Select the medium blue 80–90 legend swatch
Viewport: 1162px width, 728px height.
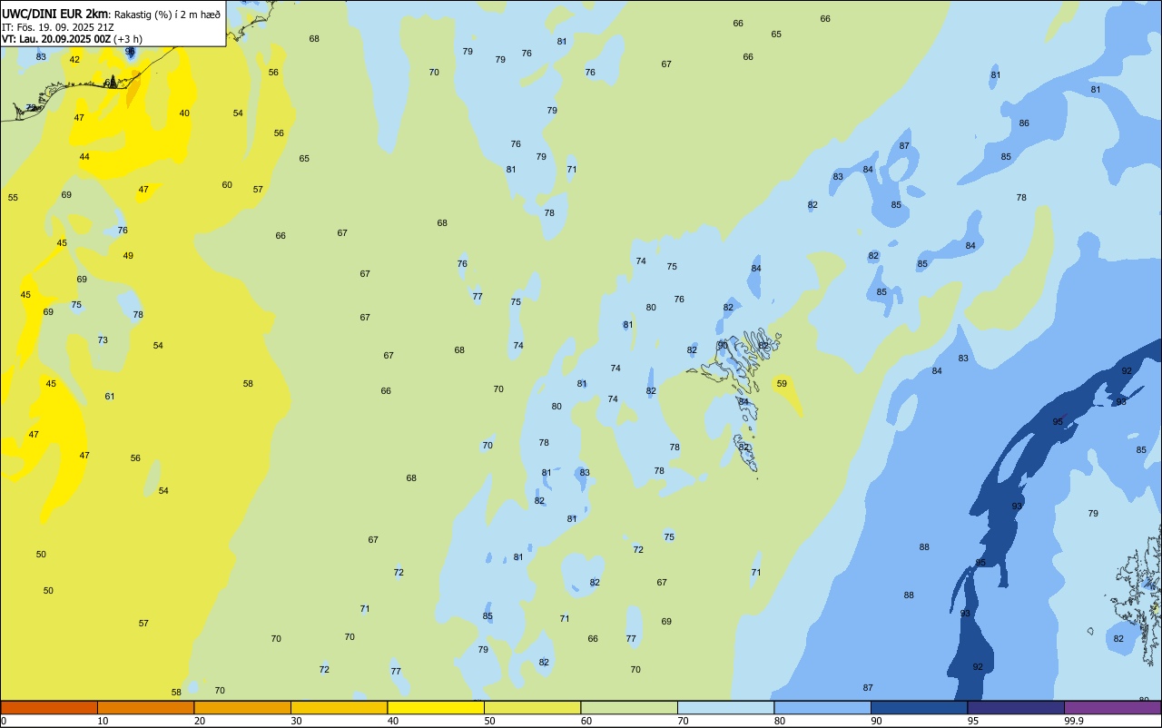(x=822, y=707)
